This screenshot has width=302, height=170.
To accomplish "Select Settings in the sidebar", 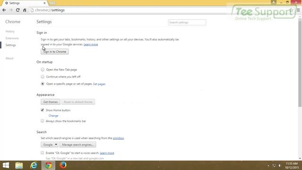I will tap(10, 45).
